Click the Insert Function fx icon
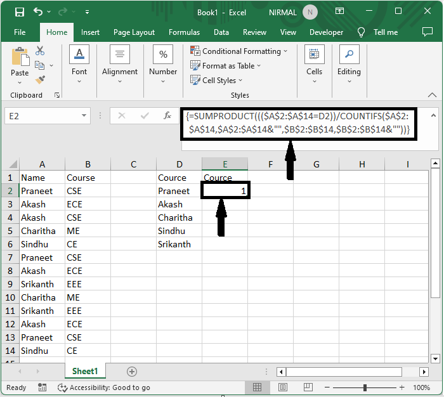 [167, 115]
